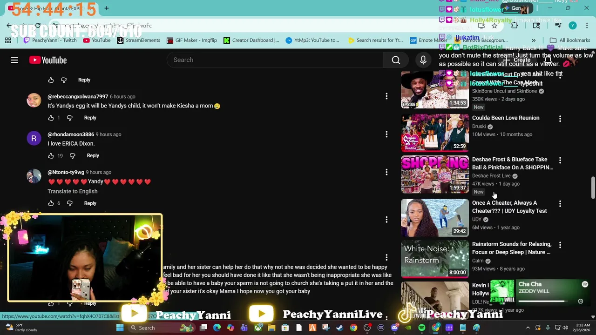Open Steam from the taskbar
The width and height of the screenshot is (596, 335).
[339, 328]
